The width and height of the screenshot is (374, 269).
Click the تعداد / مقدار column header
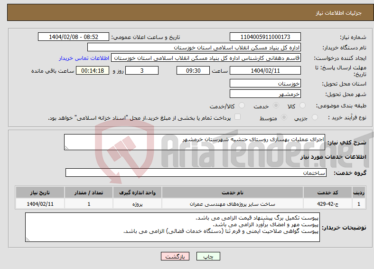pos(89,192)
